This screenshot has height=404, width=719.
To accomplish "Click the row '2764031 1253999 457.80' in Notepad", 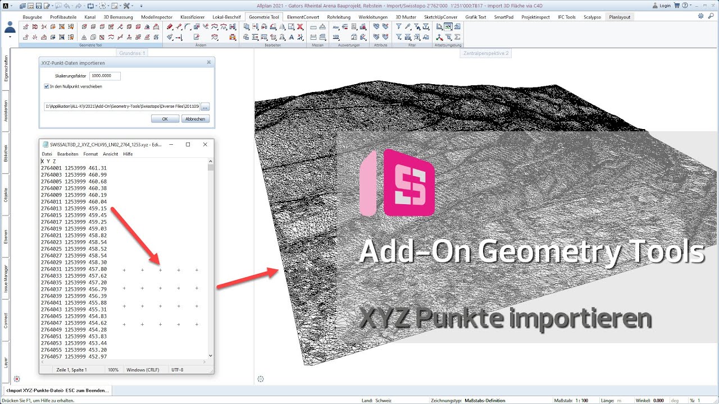I will (x=74, y=269).
